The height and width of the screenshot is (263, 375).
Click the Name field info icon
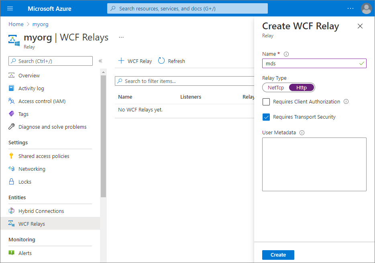tap(286, 54)
